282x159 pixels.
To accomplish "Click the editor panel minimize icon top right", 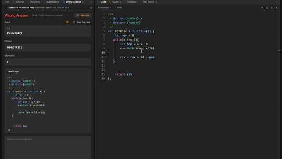I will tap(277, 2).
